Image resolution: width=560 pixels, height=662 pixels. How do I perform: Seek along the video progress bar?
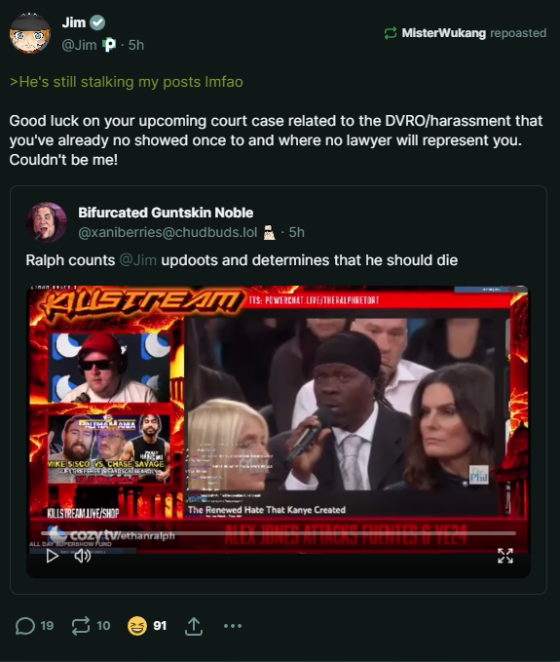tap(279, 533)
